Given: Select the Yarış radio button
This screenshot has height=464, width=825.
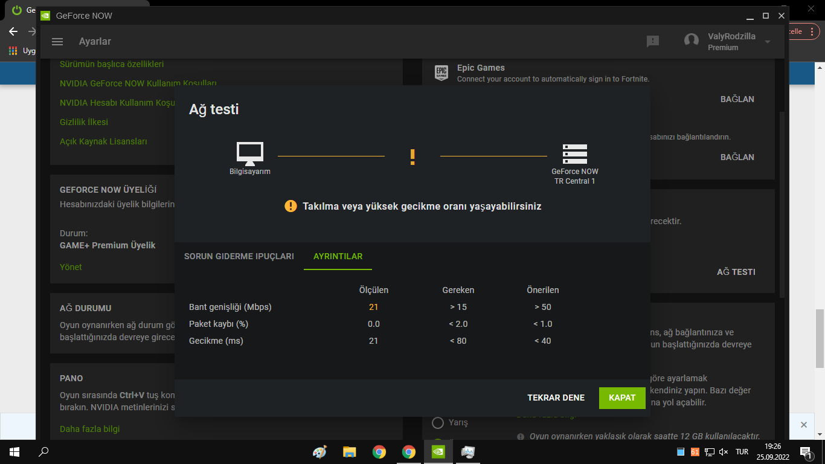Looking at the screenshot, I should pos(438,422).
